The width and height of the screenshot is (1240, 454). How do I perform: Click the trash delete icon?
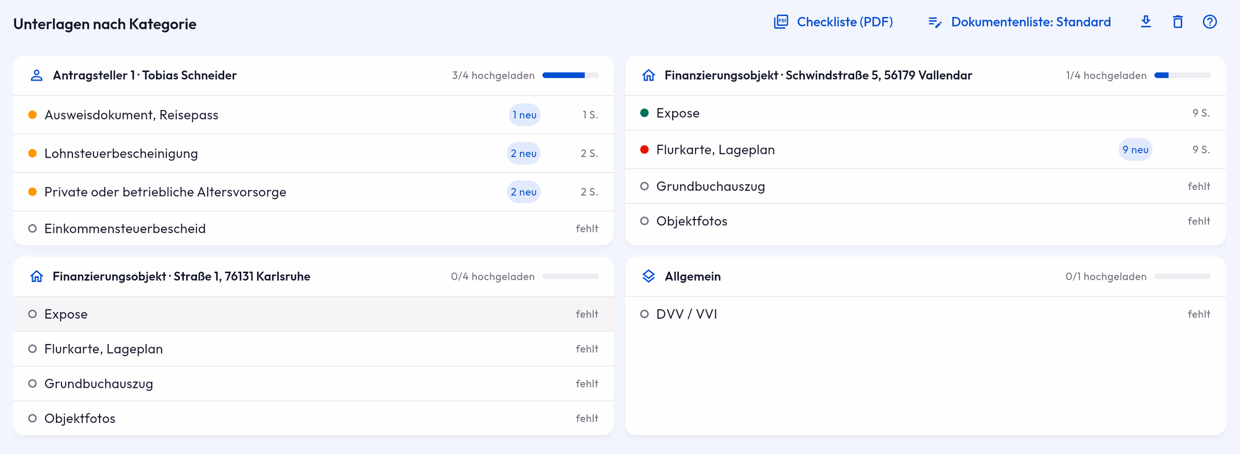click(x=1178, y=22)
